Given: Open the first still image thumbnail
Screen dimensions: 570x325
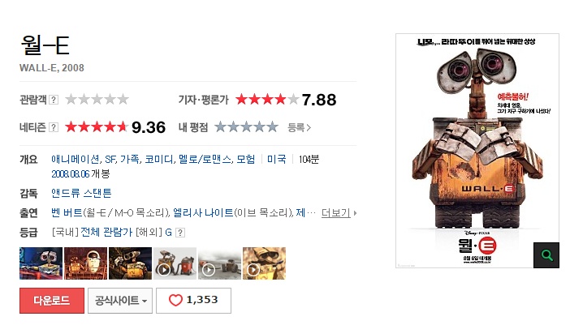Looking at the screenshot, I should click(x=41, y=263).
